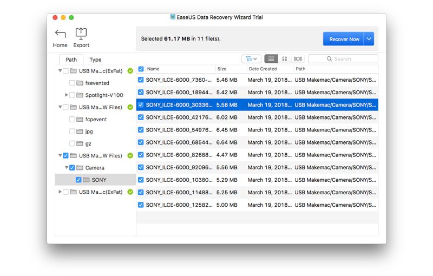Viewport: 433px width, 276px height.
Task: Click the Export upload icon
Action: click(81, 34)
